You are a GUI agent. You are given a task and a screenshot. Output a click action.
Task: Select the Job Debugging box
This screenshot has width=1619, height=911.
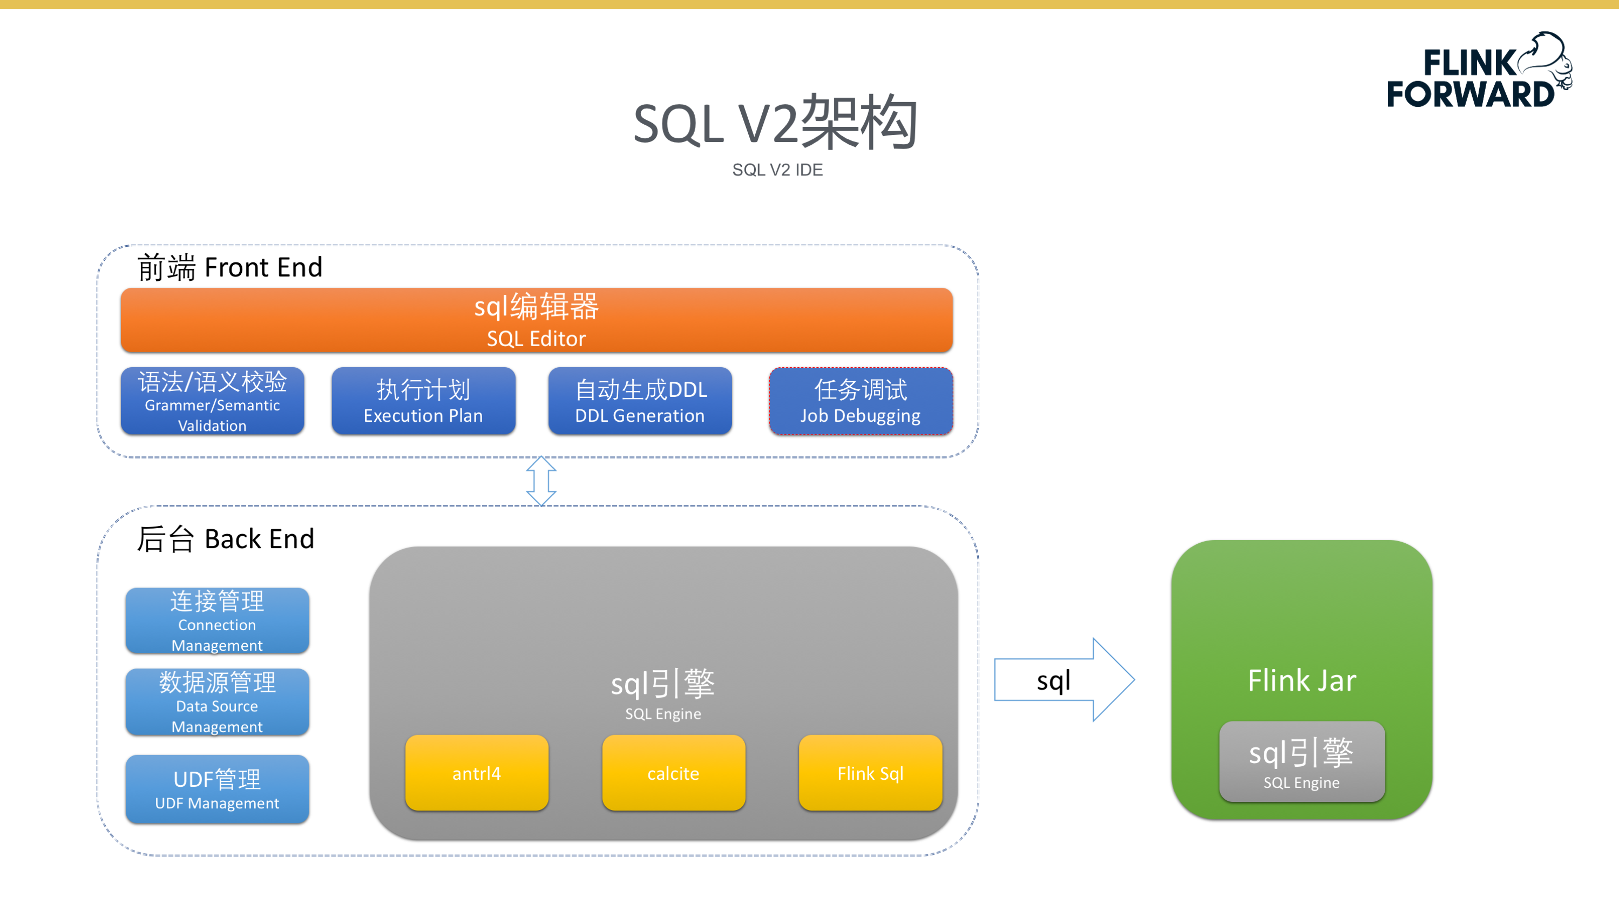click(x=861, y=401)
